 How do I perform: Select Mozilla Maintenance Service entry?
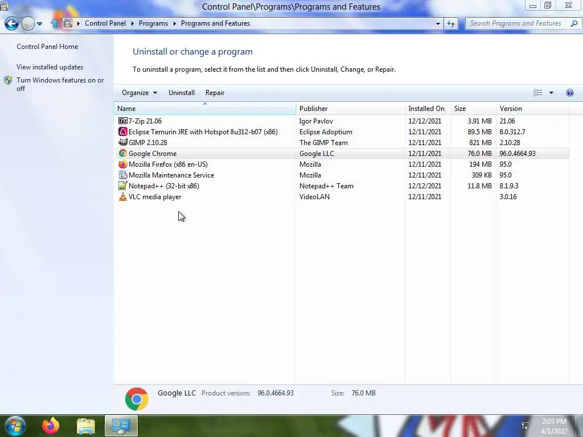point(171,175)
